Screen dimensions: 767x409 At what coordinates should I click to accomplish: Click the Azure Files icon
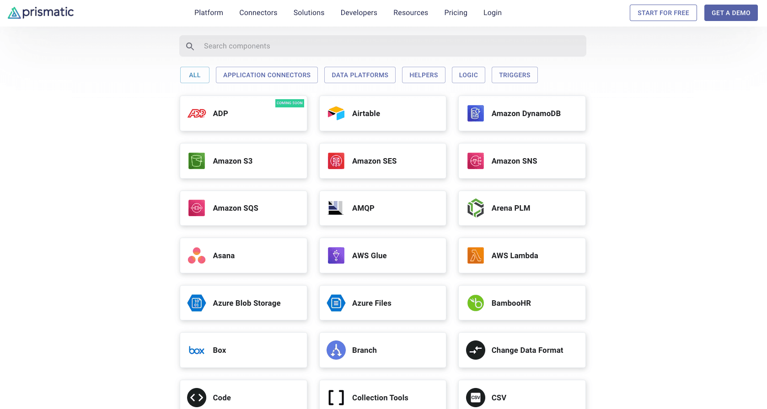(x=336, y=303)
